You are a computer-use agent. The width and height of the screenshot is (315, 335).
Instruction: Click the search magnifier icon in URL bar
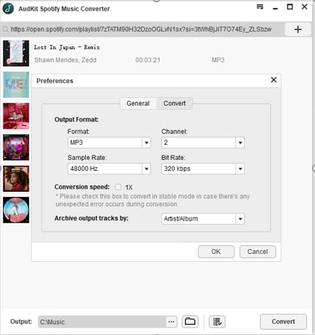coord(5,30)
